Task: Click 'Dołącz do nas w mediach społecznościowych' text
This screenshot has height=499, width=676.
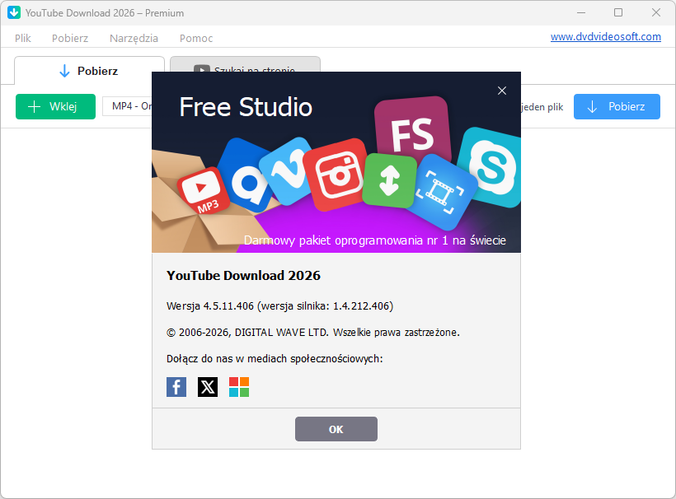Action: (x=275, y=359)
